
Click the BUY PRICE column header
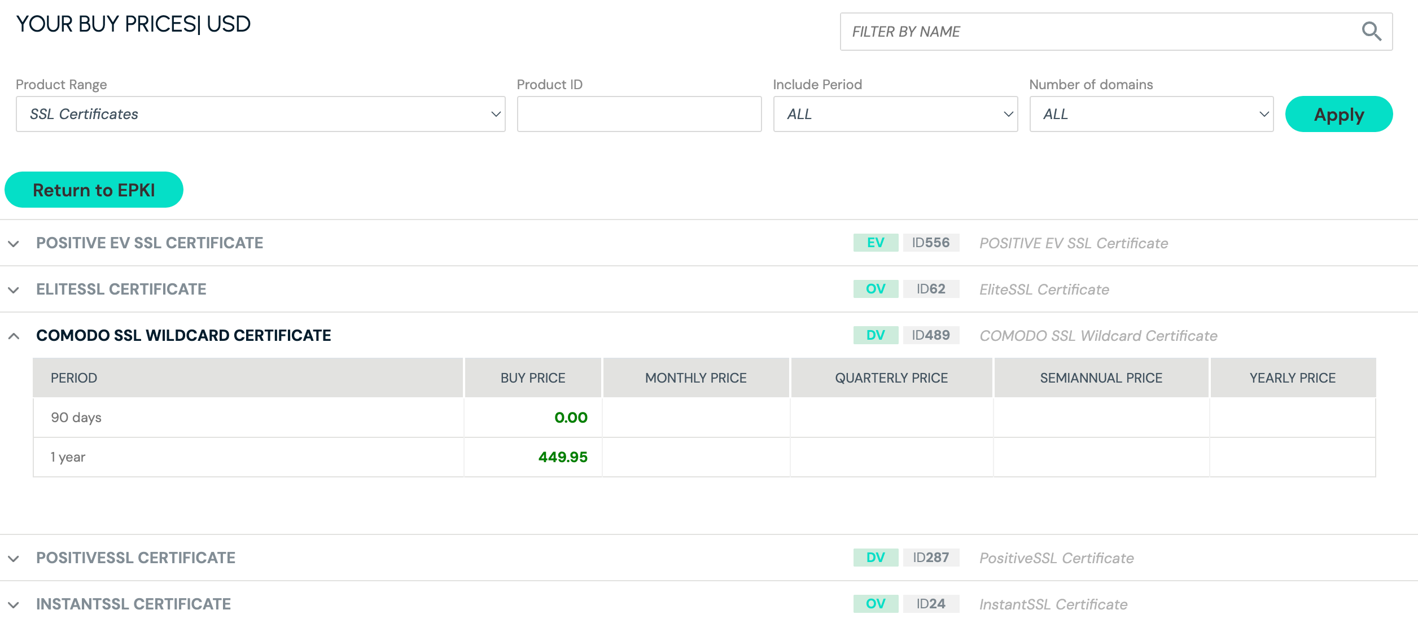(x=533, y=378)
